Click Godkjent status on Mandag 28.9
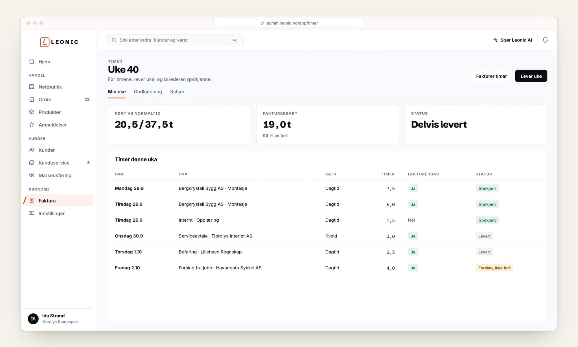This screenshot has height=347, width=578. pos(487,188)
